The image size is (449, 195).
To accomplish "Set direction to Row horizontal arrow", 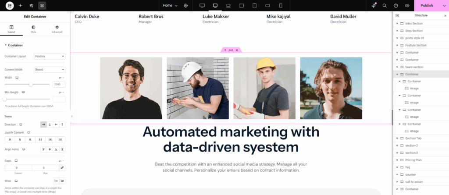I will (x=43, y=125).
